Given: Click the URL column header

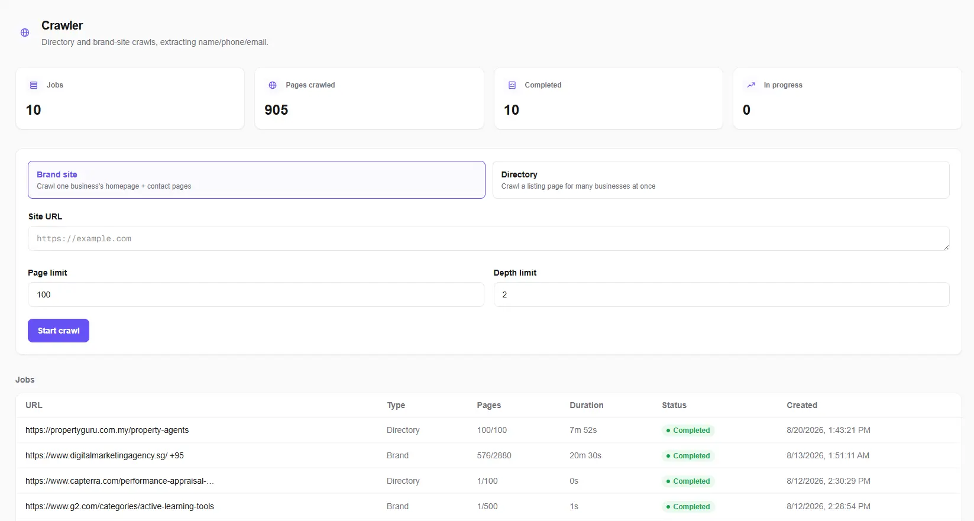Looking at the screenshot, I should 34,405.
